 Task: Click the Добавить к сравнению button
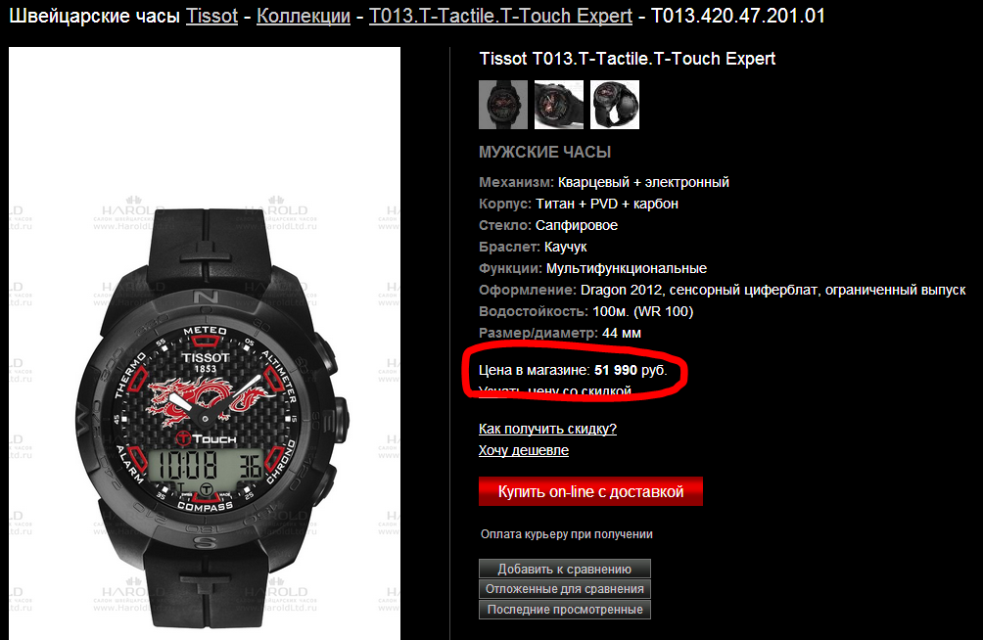click(564, 570)
